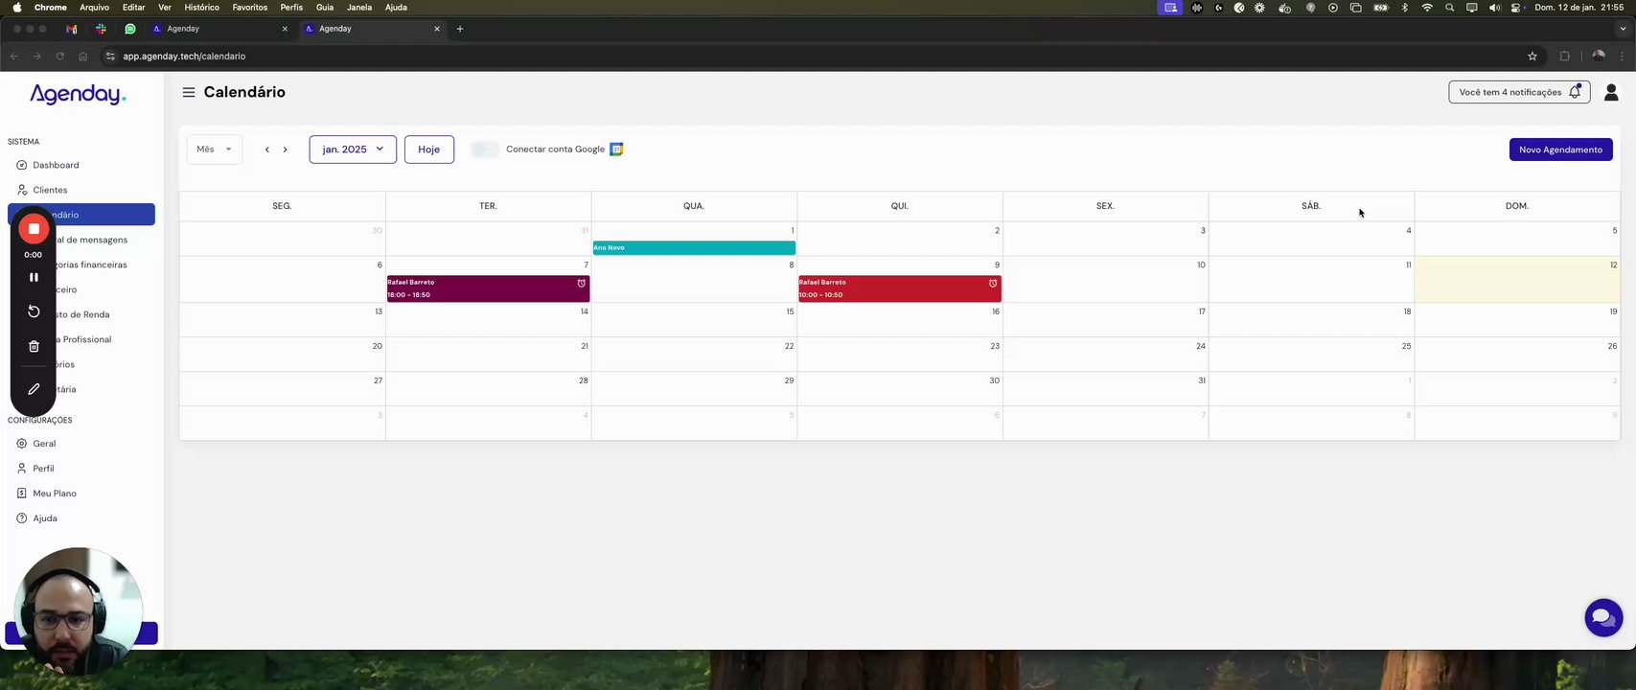Open the hamburger menu beside Calendário
The height and width of the screenshot is (690, 1636).
(189, 92)
